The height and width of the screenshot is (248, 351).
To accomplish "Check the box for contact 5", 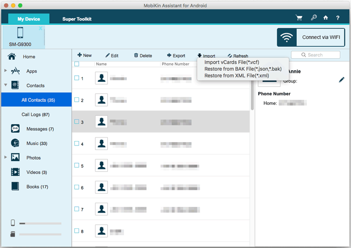I will (77, 165).
